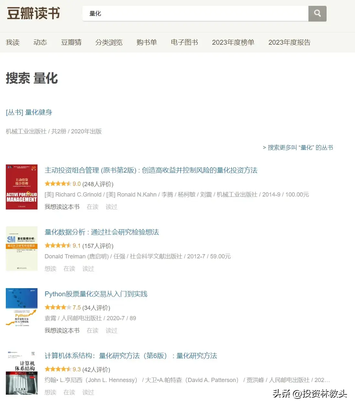The width and height of the screenshot is (355, 406).
Task: Switch to the 电子图书 section
Action: (x=184, y=42)
